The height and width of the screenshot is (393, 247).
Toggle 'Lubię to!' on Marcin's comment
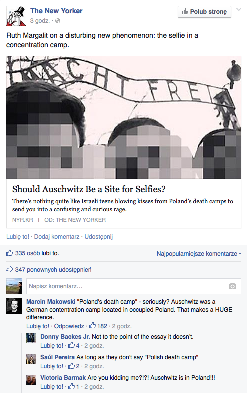point(38,326)
